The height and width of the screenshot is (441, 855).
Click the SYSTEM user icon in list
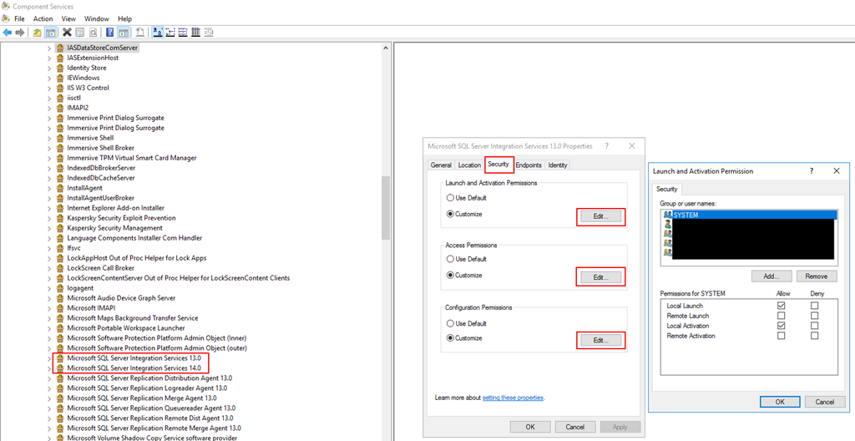tap(668, 215)
